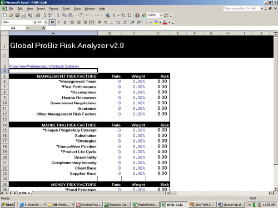Click the Print icon in the toolbar

point(38,16)
